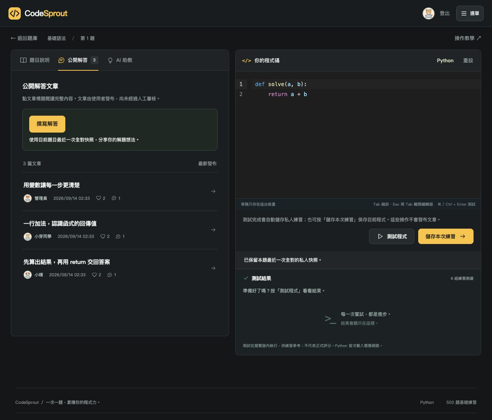
Task: Click 管理員 author avatar
Action: pyautogui.click(x=27, y=198)
